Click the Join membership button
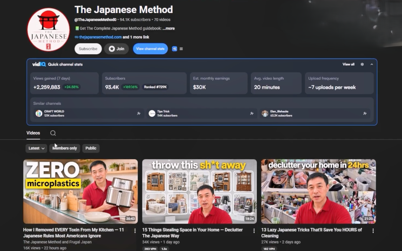Image resolution: width=402 pixels, height=251 pixels. point(117,49)
